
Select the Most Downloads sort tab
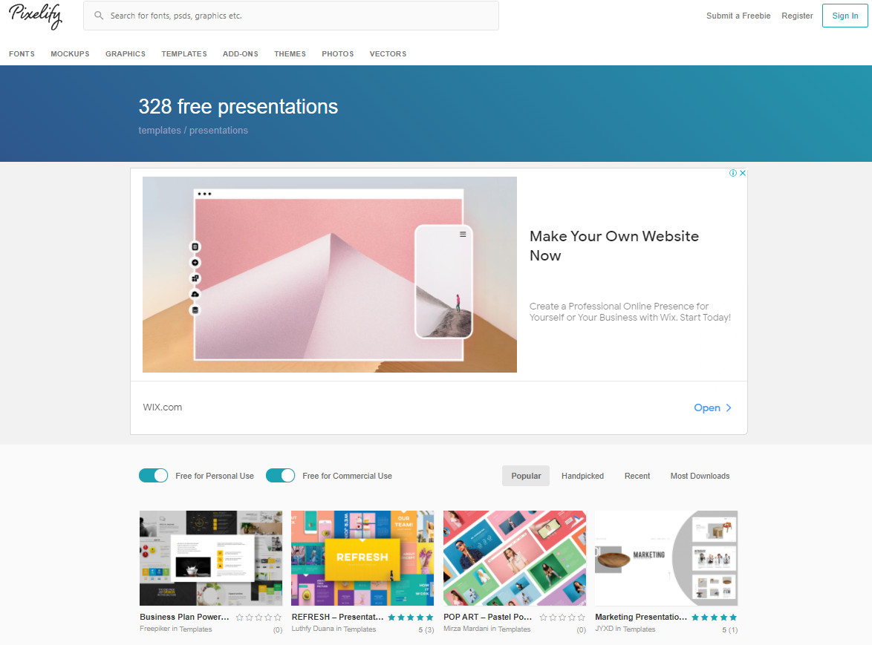tap(700, 476)
